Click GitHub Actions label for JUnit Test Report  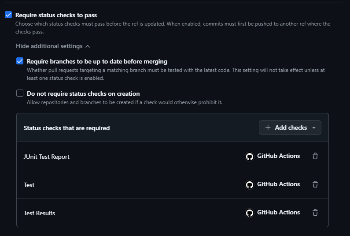click(x=278, y=156)
